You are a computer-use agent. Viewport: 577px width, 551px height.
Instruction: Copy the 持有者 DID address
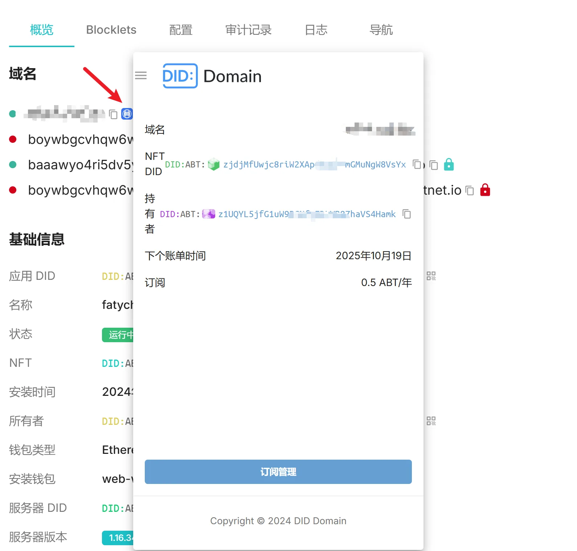pyautogui.click(x=406, y=214)
